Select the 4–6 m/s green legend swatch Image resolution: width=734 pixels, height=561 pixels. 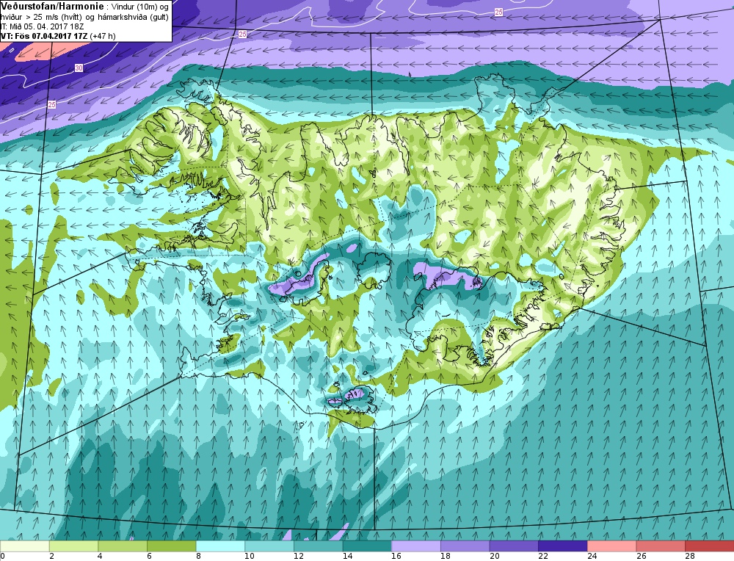pyautogui.click(x=123, y=546)
